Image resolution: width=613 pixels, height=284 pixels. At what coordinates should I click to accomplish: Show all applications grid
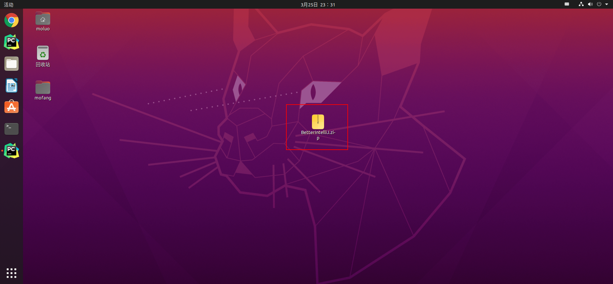click(x=12, y=273)
